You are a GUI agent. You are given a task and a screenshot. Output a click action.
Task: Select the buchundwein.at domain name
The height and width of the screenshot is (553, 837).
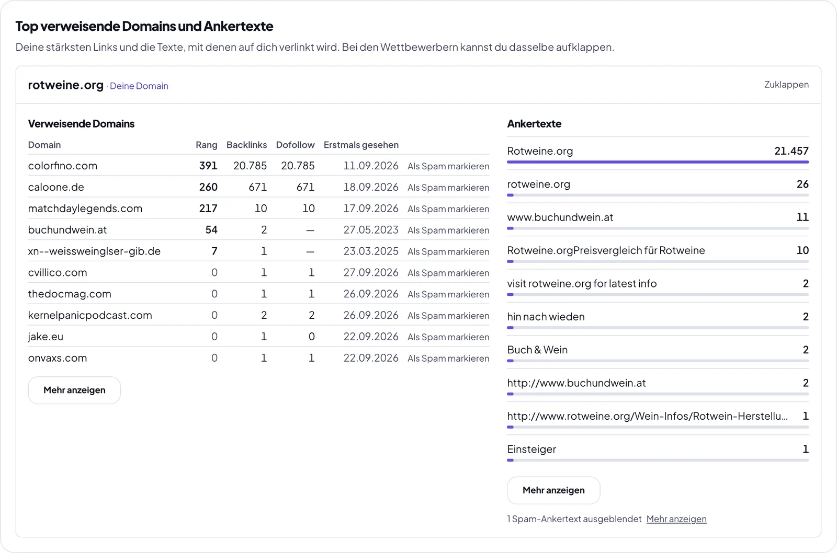[x=67, y=230]
